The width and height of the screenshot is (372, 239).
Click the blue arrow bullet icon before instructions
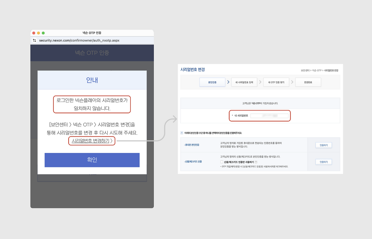pyautogui.click(x=182, y=133)
